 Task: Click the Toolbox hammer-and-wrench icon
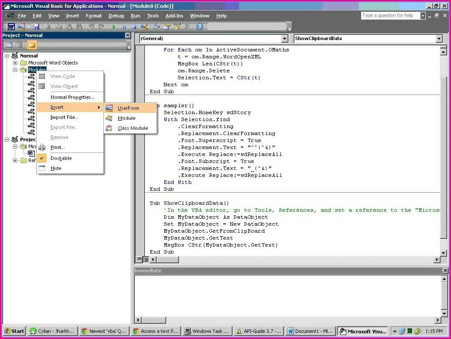[187, 27]
